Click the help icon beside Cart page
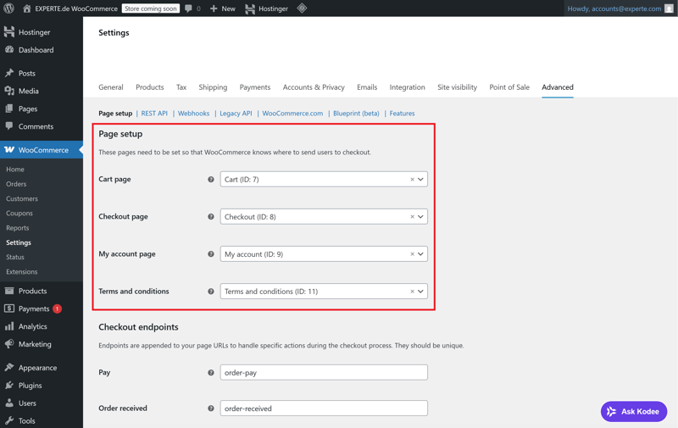The width and height of the screenshot is (678, 428). tap(211, 180)
